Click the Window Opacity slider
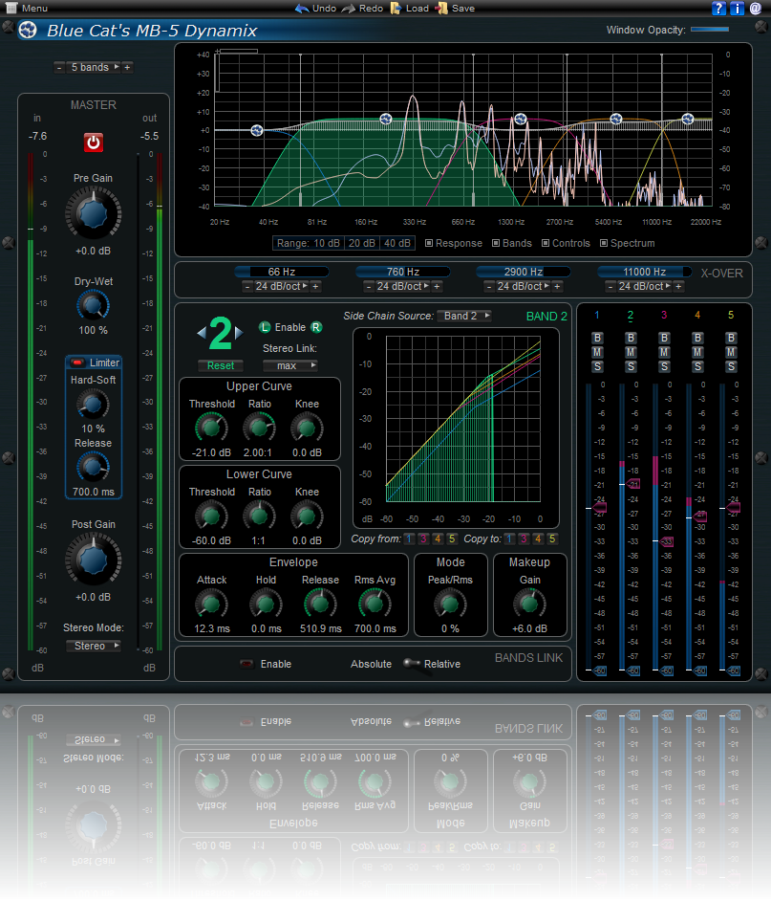 [709, 30]
